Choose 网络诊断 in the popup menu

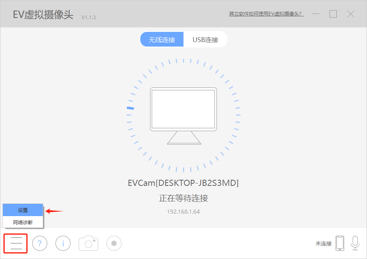tap(23, 222)
